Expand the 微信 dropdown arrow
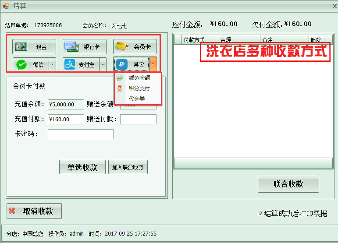Viewport: 338px width, 243px height. 52,64
